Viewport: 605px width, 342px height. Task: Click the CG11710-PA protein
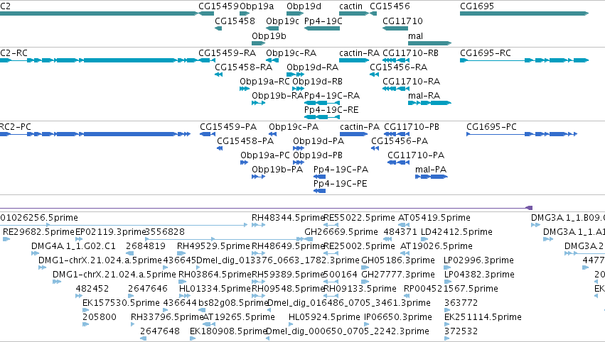coord(399,163)
